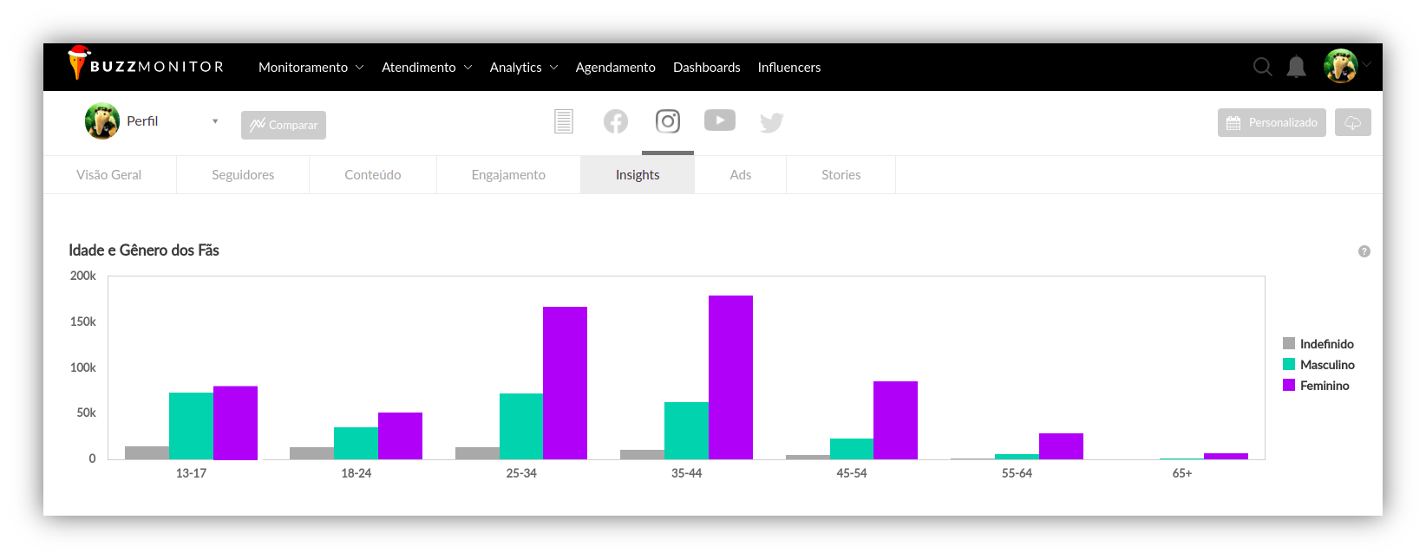Switch to the YouTube network icon
This screenshot has width=1426, height=559.
[x=720, y=120]
